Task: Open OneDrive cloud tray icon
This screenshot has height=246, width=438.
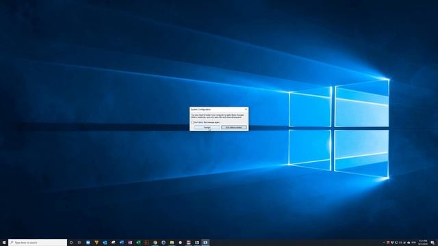Action: point(409,243)
